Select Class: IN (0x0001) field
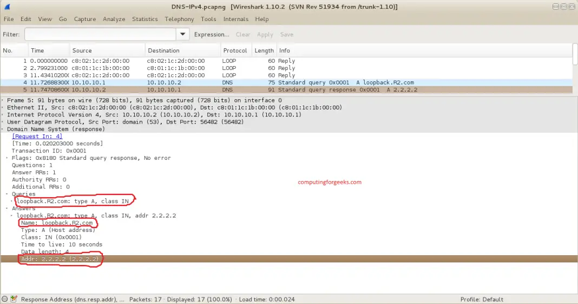This screenshot has width=578, height=304. (51, 237)
